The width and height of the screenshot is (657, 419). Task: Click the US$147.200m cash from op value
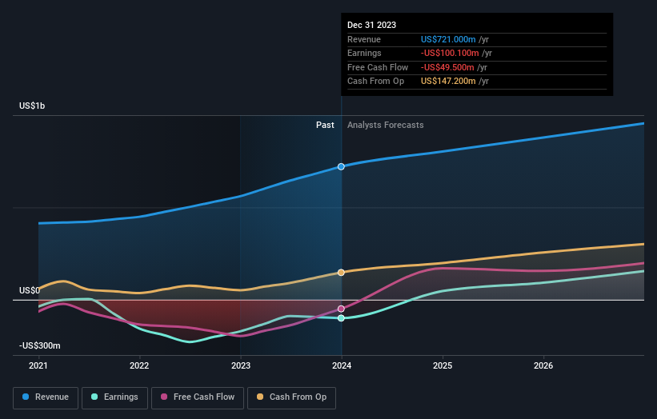[448, 82]
